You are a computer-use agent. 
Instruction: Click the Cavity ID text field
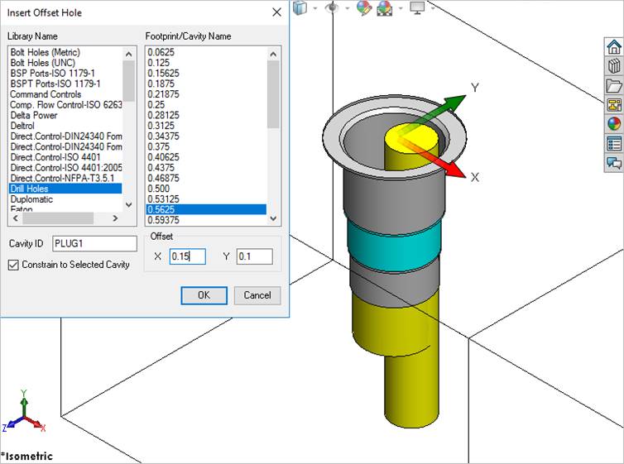click(94, 243)
